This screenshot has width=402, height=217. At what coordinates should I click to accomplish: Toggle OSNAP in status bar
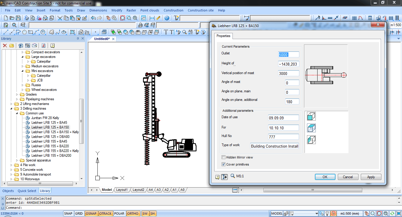click(91, 213)
